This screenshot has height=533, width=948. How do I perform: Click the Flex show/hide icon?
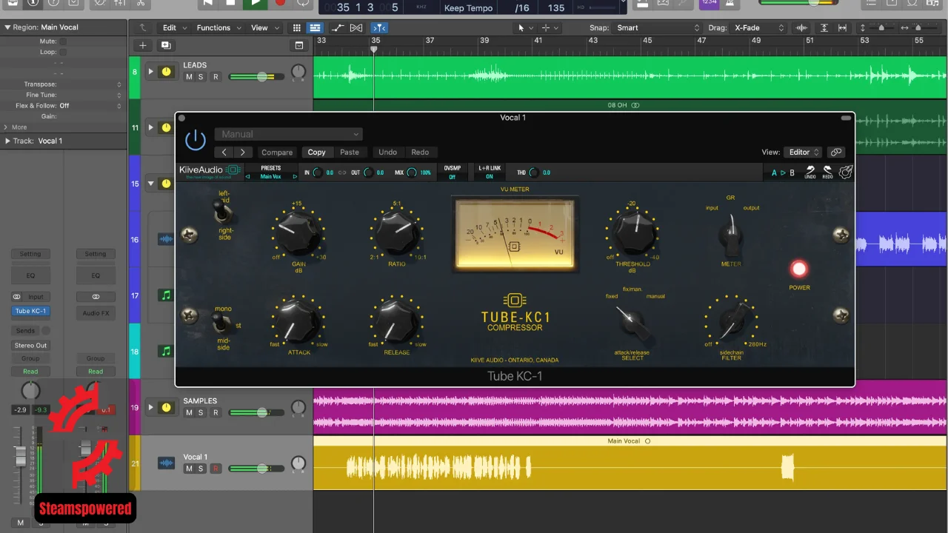[356, 28]
